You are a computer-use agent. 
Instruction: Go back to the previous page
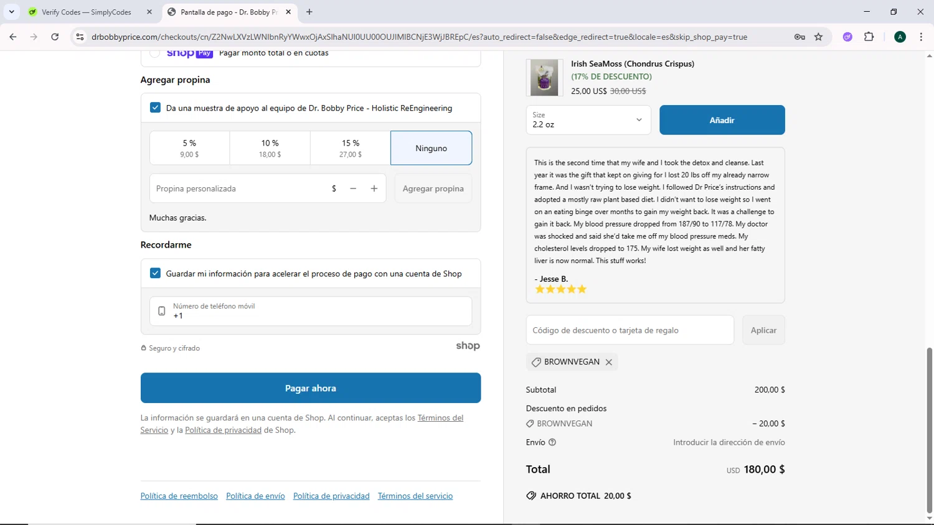tap(13, 37)
